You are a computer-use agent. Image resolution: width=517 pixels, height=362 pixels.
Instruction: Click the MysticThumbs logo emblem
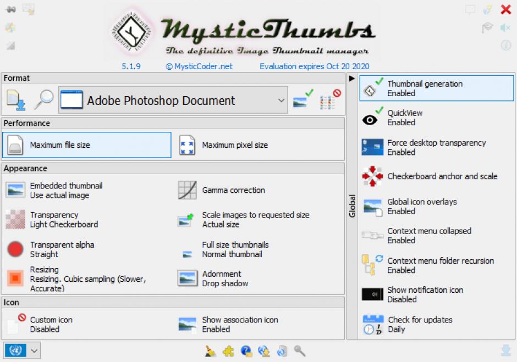pyautogui.click(x=132, y=32)
